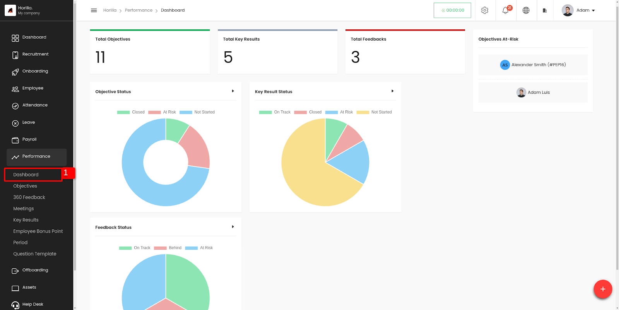
Task: Click Alexander Smith's AS avatar
Action: pyautogui.click(x=505, y=65)
